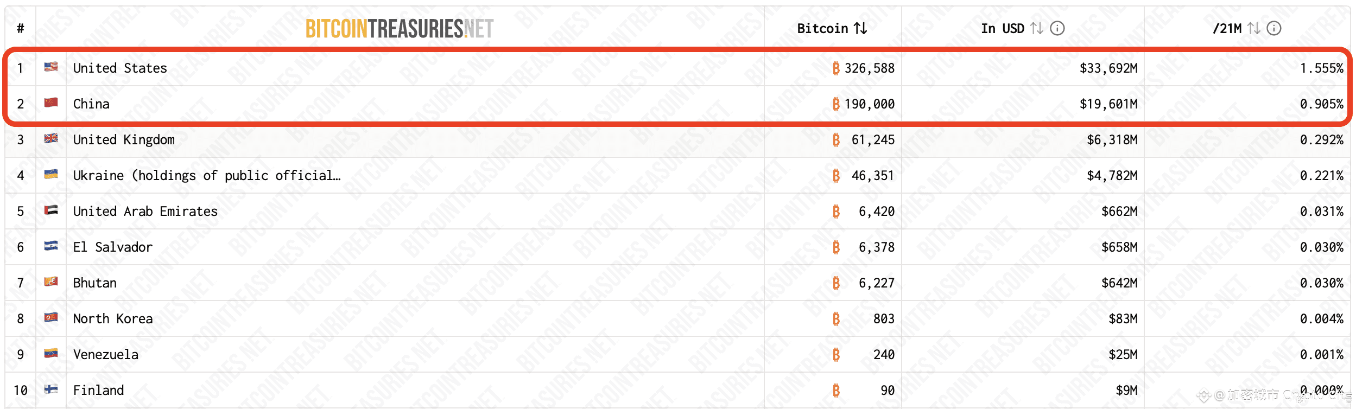Screen dimensions: 1356x409
Task: Click the Venezuela country name
Action: pyautogui.click(x=106, y=354)
